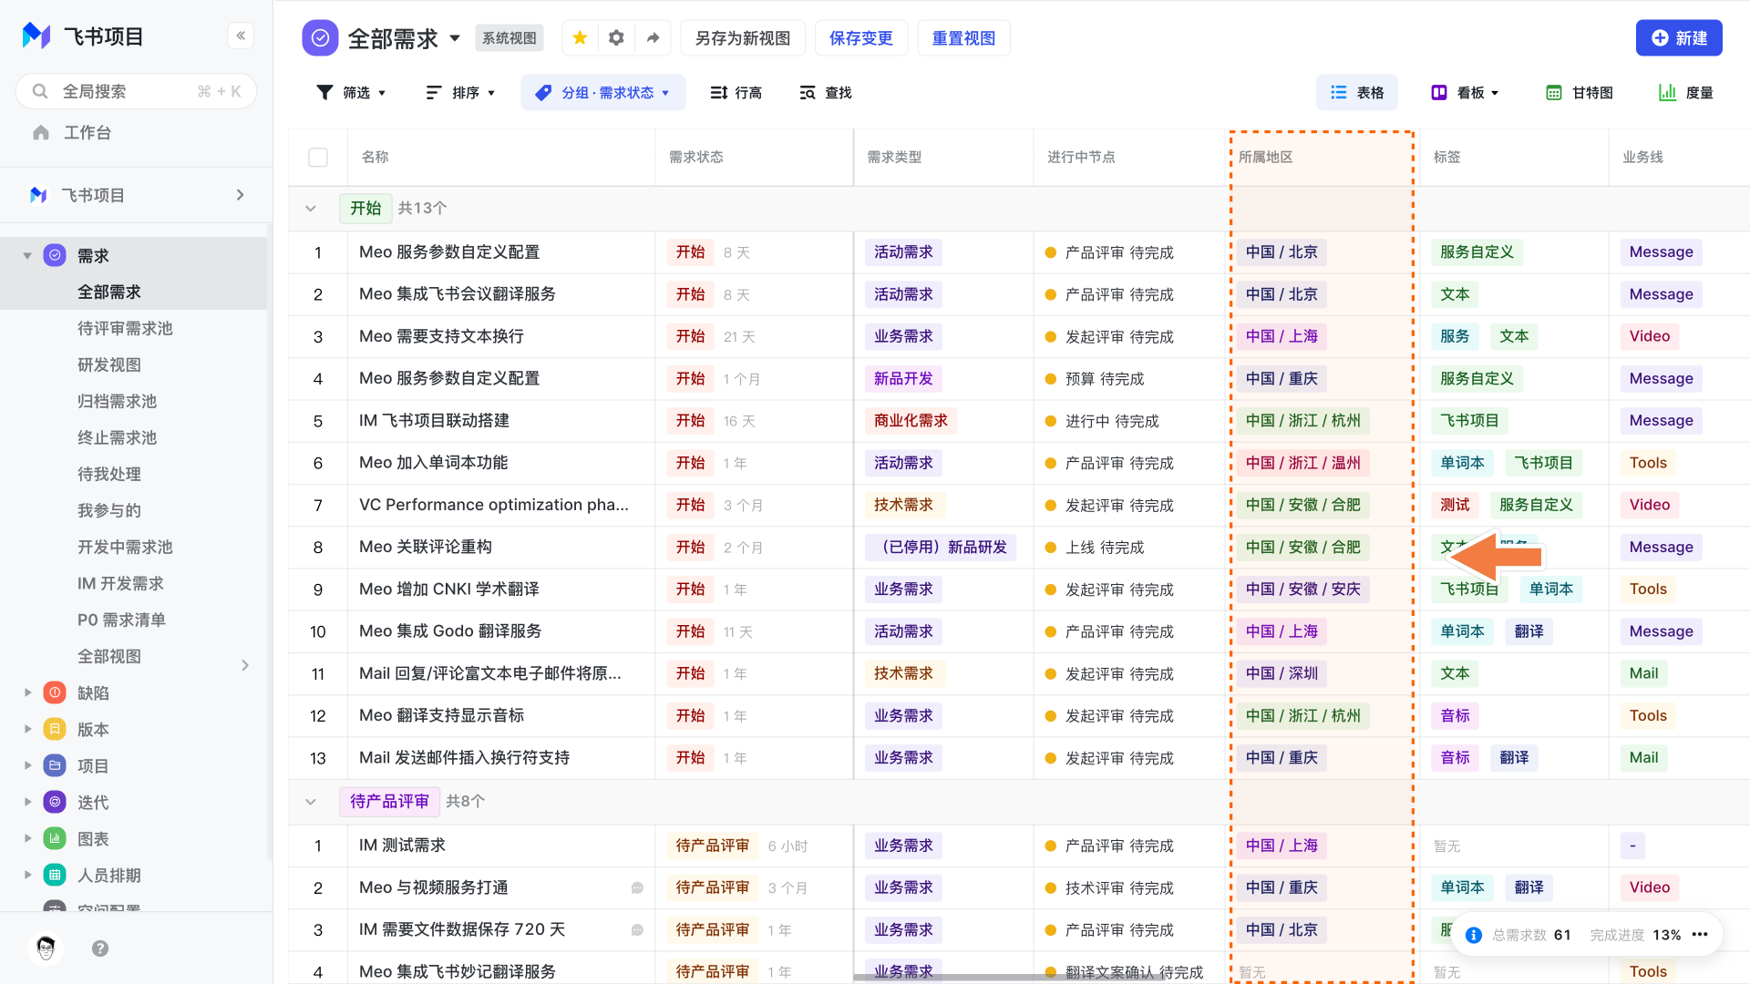
Task: Open the 迭代 module icon
Action: click(x=55, y=802)
